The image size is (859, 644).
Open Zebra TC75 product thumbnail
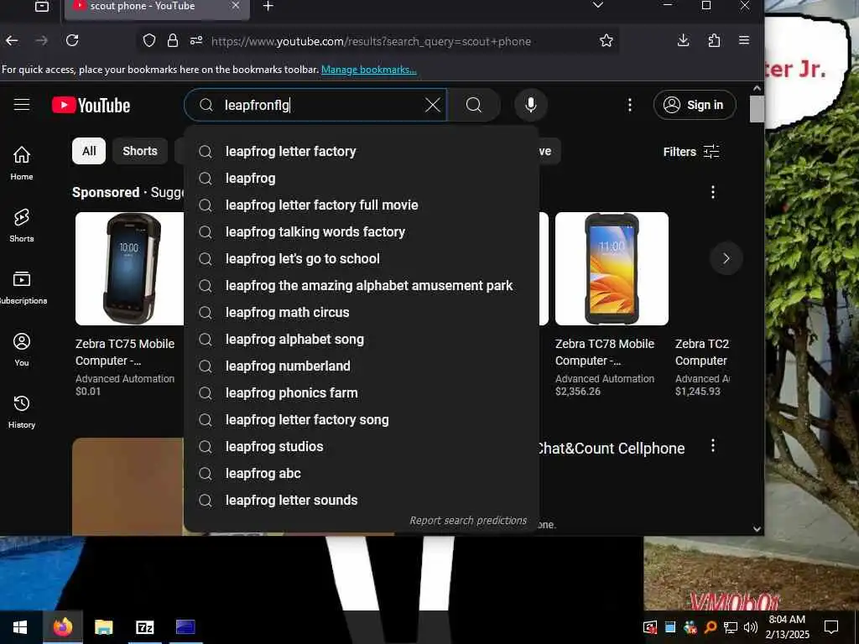tap(129, 269)
